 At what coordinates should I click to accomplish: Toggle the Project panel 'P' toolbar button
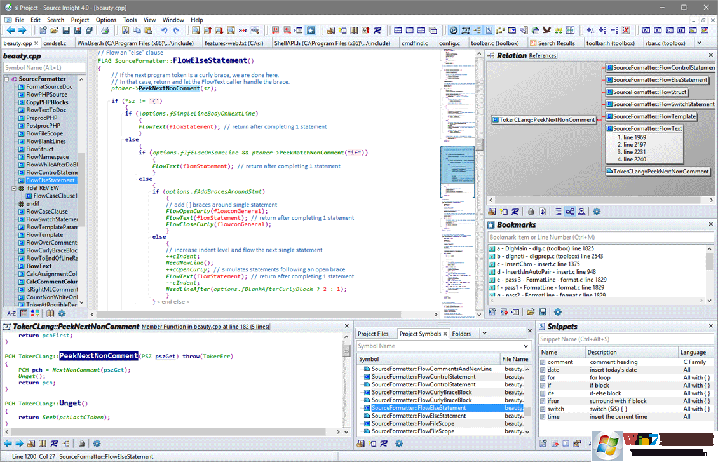tap(454, 30)
